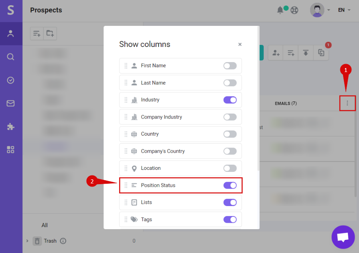This screenshot has width=359, height=253.
Task: Click the Location label in dialog
Action: [151, 168]
